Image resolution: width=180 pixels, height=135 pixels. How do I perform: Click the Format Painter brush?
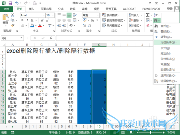13,25
